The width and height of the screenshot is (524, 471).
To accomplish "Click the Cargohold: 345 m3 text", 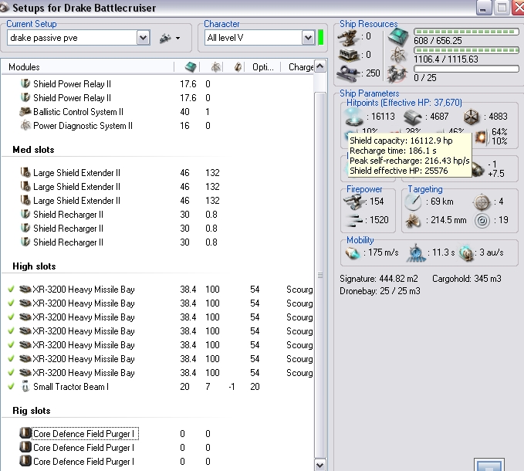I will pyautogui.click(x=467, y=279).
